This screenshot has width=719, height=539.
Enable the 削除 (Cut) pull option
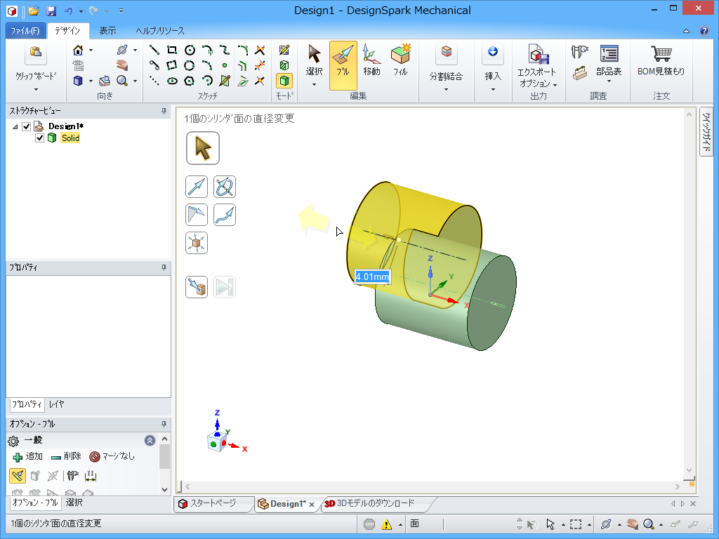[67, 456]
